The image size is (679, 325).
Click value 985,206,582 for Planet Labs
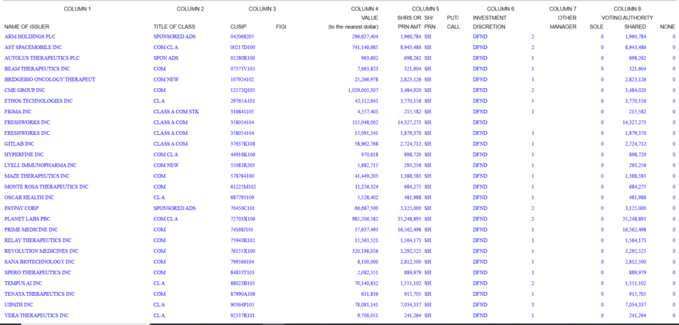365,219
